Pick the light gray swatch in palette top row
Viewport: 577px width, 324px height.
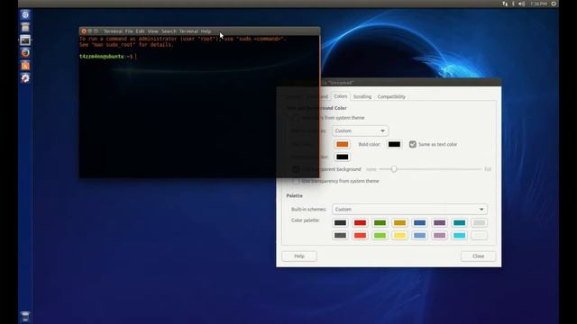(x=479, y=223)
